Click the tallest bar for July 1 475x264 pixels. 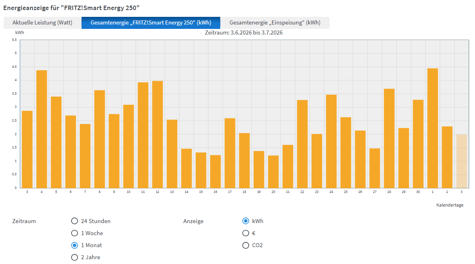pyautogui.click(x=432, y=128)
